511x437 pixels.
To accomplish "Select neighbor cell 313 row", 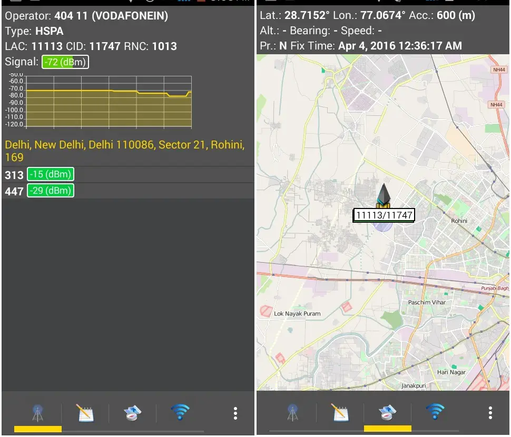I will click(127, 175).
